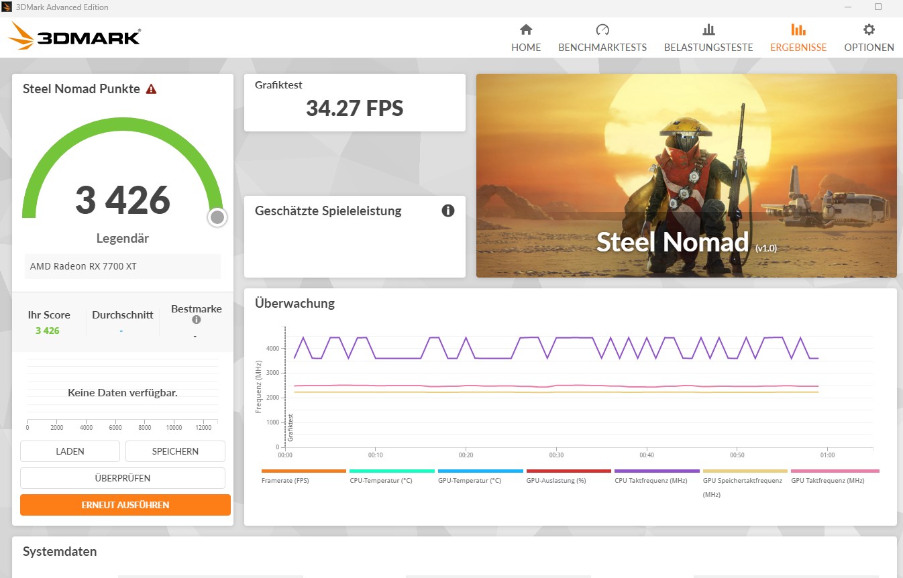
Task: Click the Steel Nomad artwork thumbnail
Action: 686,176
